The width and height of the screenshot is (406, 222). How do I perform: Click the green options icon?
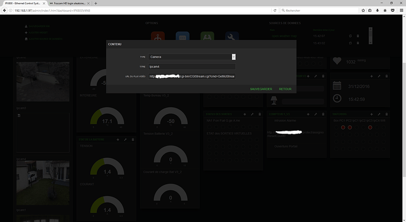tap(207, 37)
